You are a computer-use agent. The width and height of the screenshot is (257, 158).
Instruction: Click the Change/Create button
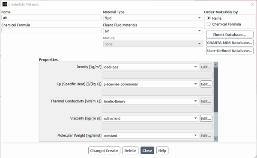[x=104, y=150]
